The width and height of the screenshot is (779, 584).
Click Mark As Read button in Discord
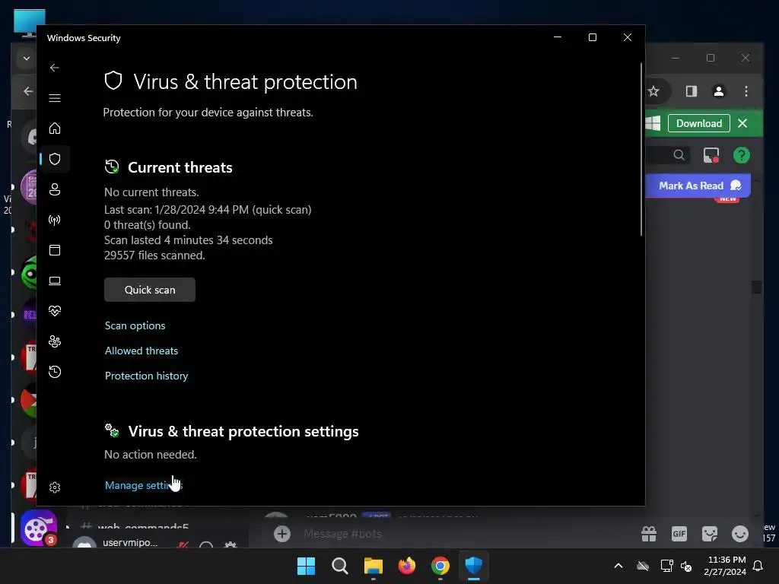(x=698, y=186)
